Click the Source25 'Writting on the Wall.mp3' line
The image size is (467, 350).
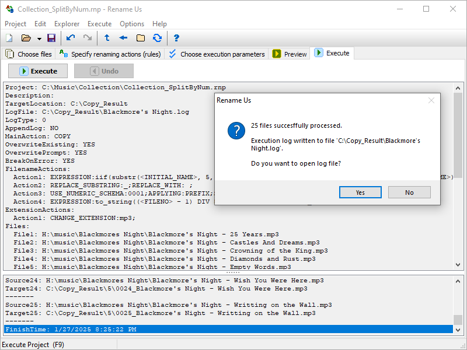coord(169,304)
